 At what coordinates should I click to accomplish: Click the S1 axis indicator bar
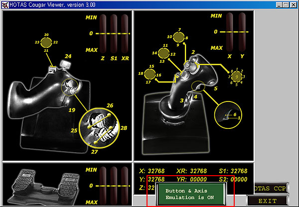tap(114, 33)
